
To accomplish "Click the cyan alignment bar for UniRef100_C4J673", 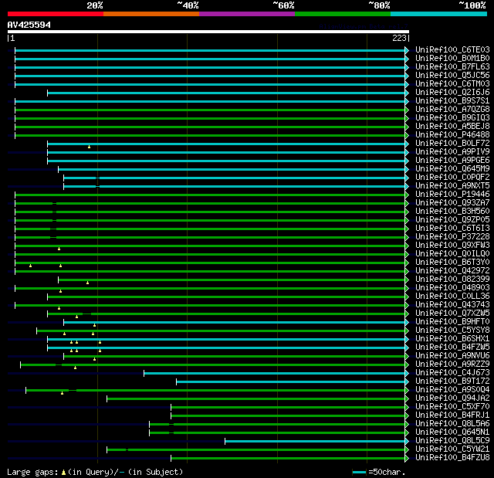I will pyautogui.click(x=275, y=374).
